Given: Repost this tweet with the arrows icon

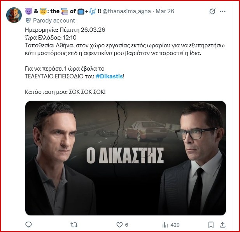Looking at the screenshot, I should tap(74, 224).
